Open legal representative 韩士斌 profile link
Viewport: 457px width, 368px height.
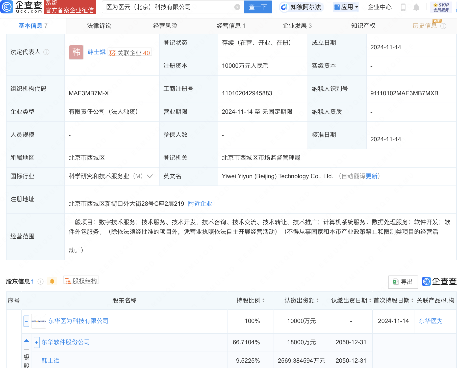tap(97, 52)
